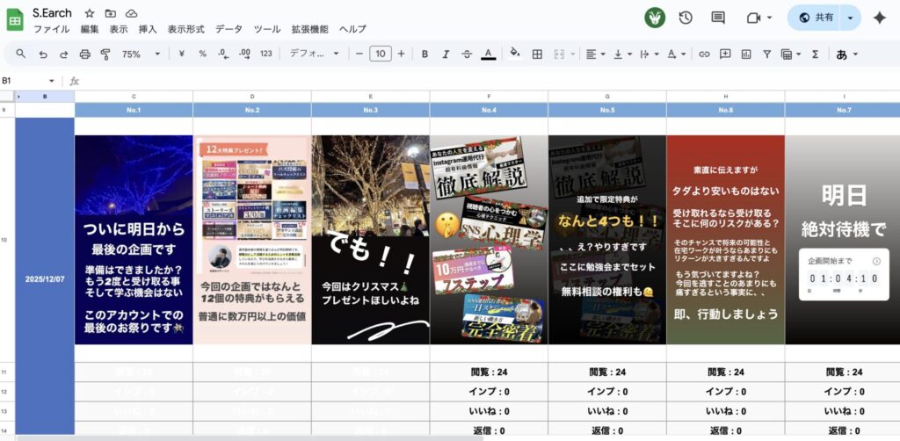Open the 75% zoom dropdown
900x441 pixels.
pyautogui.click(x=141, y=54)
